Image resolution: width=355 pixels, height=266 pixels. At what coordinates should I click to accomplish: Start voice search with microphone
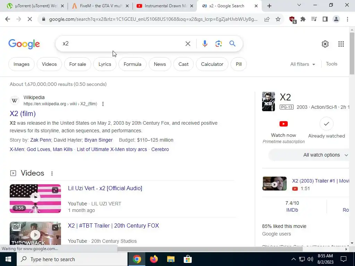click(205, 44)
